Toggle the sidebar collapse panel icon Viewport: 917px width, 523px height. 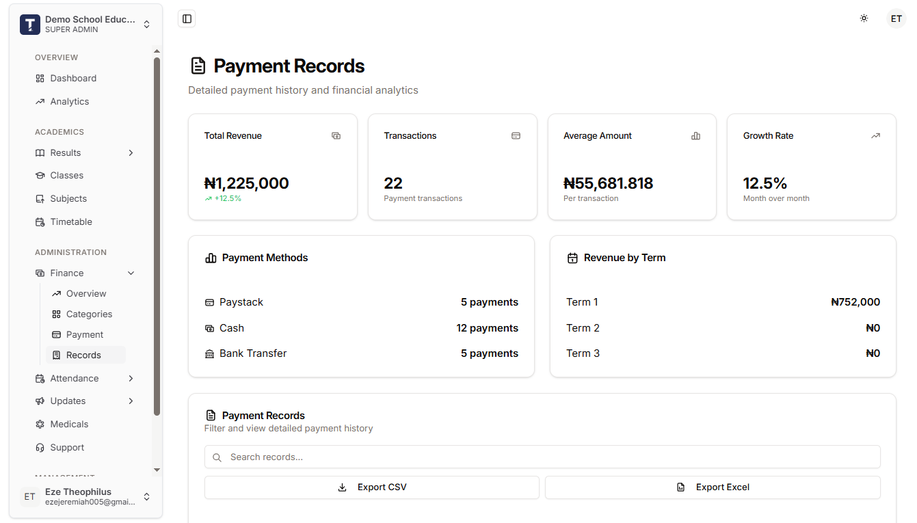click(187, 18)
